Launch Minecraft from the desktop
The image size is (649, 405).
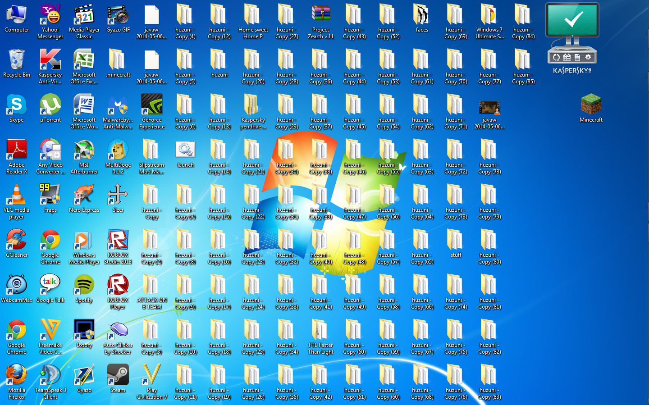pos(591,109)
